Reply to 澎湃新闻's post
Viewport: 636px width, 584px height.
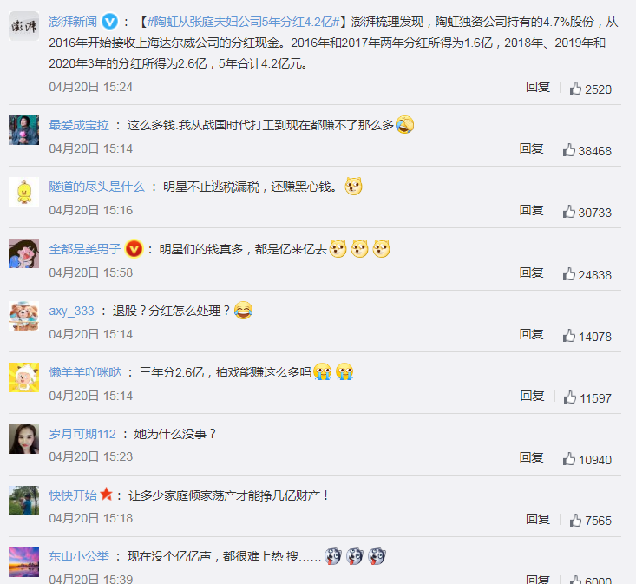(537, 87)
